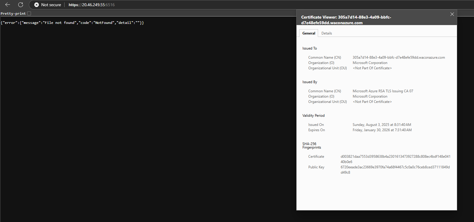The height and width of the screenshot is (222, 474).
Task: Click the Pretty-print label text
Action: 13,14
